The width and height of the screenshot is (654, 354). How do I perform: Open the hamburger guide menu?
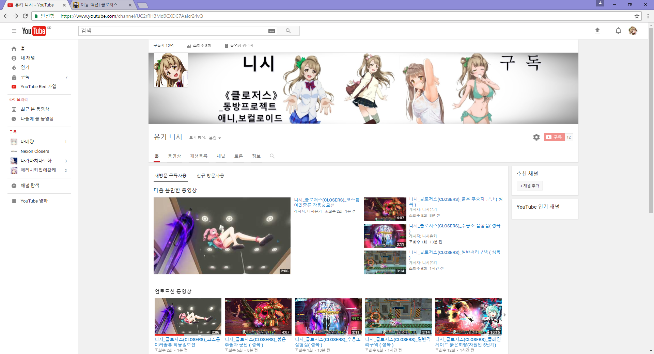tap(14, 31)
